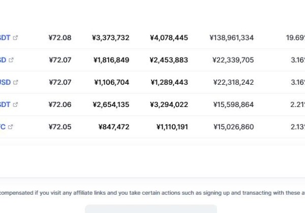Click the ¥22,318,242 volume cell
Viewport: 305px width, 213px height.
coord(233,82)
